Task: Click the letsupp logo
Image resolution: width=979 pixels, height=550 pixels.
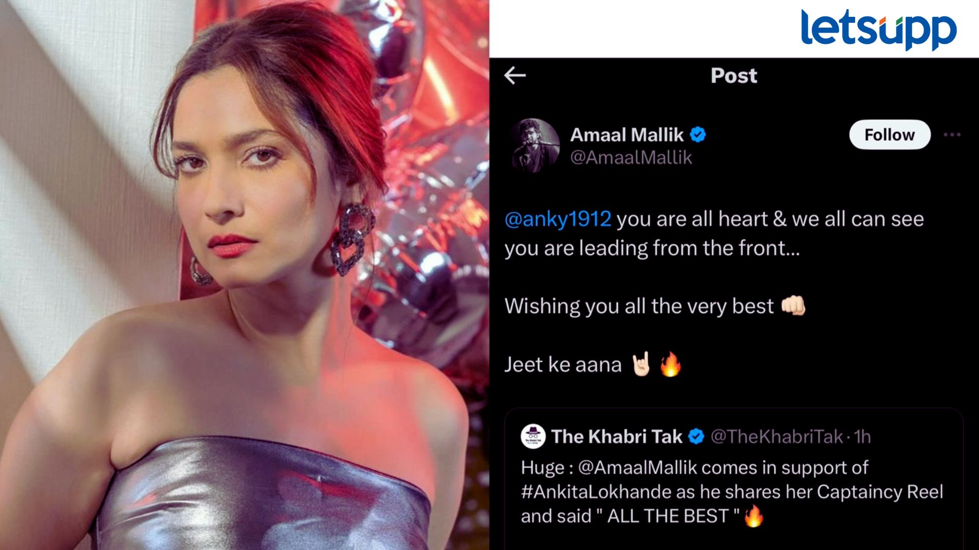Action: 878,29
